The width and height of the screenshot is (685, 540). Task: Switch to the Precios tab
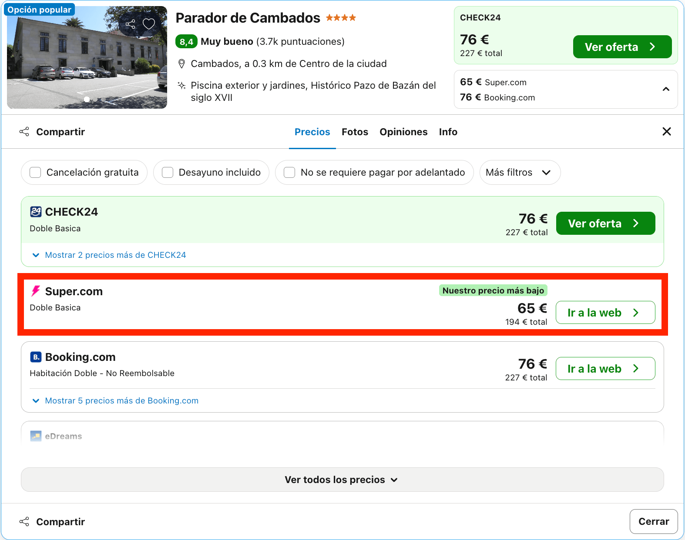pos(312,132)
